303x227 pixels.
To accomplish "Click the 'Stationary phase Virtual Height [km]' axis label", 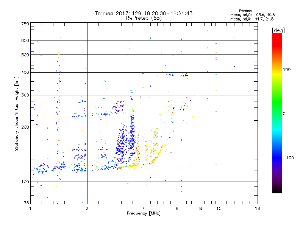I will coord(16,113).
